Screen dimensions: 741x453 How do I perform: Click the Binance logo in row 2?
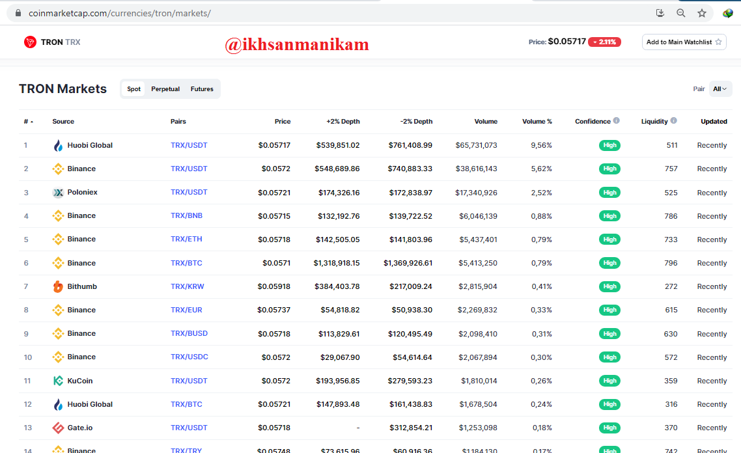(58, 169)
